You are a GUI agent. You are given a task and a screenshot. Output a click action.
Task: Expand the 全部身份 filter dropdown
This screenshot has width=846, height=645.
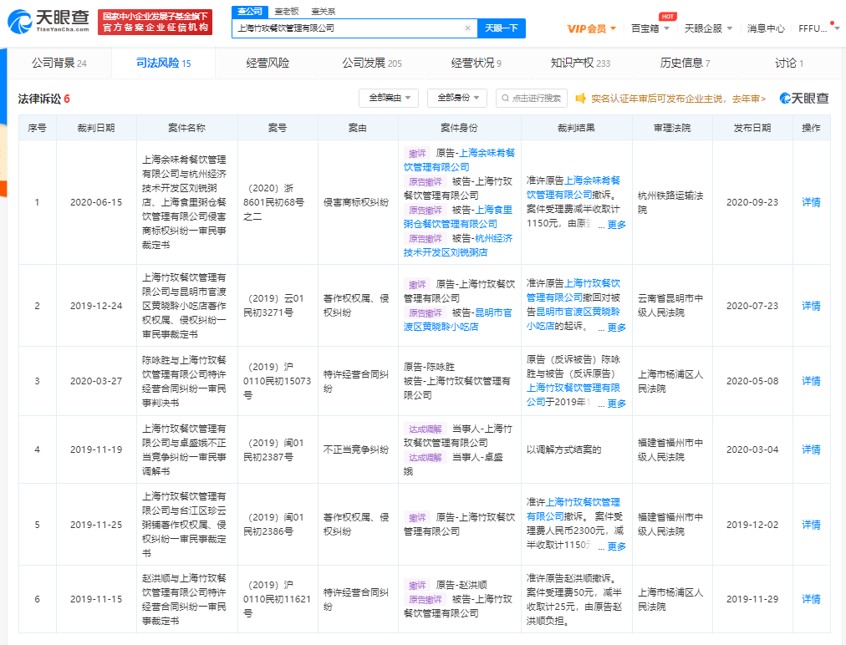[x=457, y=98]
